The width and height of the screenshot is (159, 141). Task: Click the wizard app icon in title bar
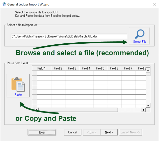coord(4,4)
